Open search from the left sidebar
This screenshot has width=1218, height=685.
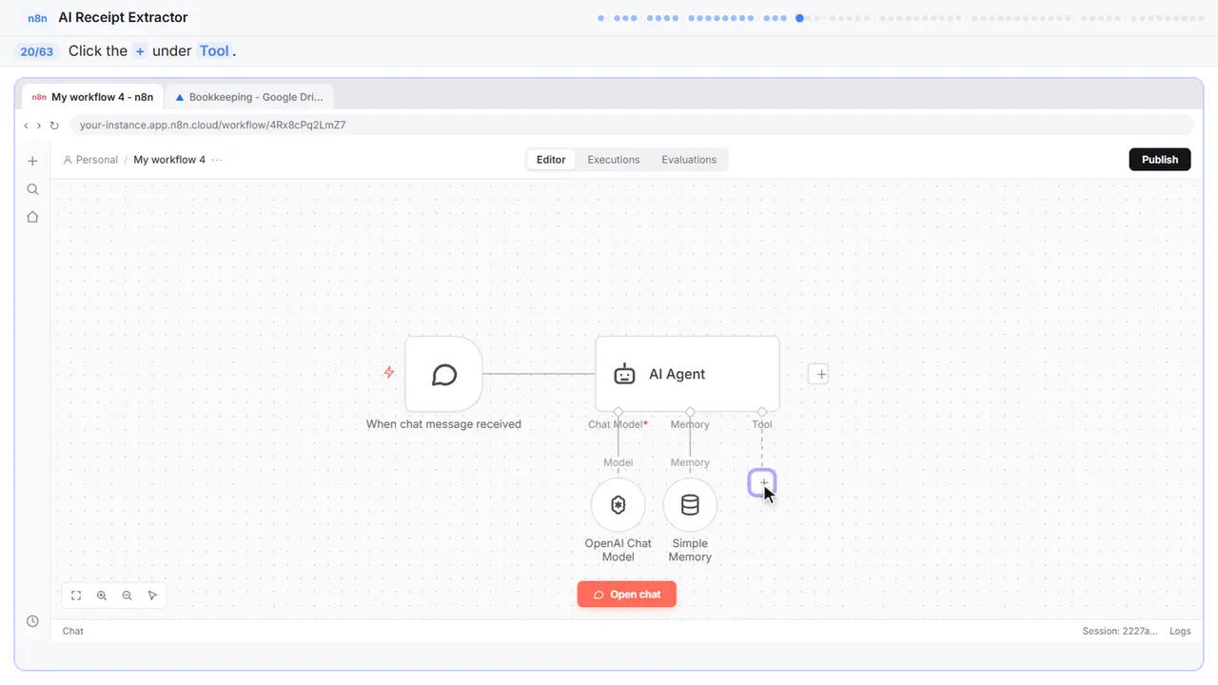tap(32, 189)
